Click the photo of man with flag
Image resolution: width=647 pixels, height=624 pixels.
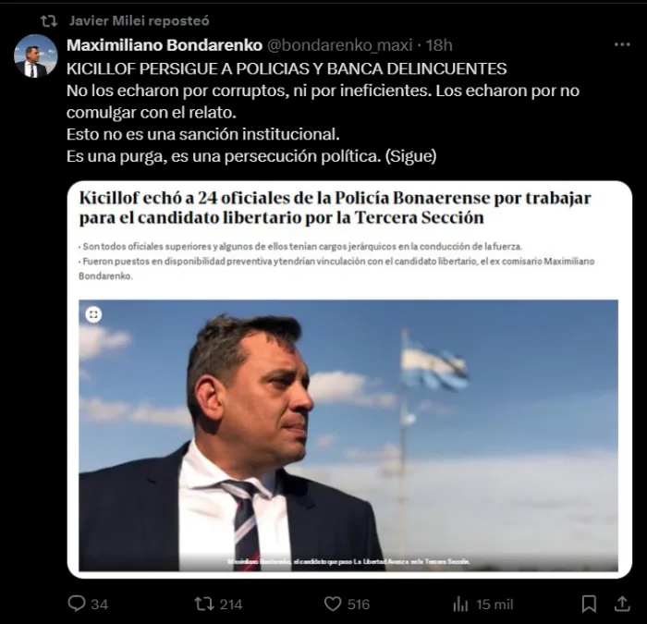348,435
